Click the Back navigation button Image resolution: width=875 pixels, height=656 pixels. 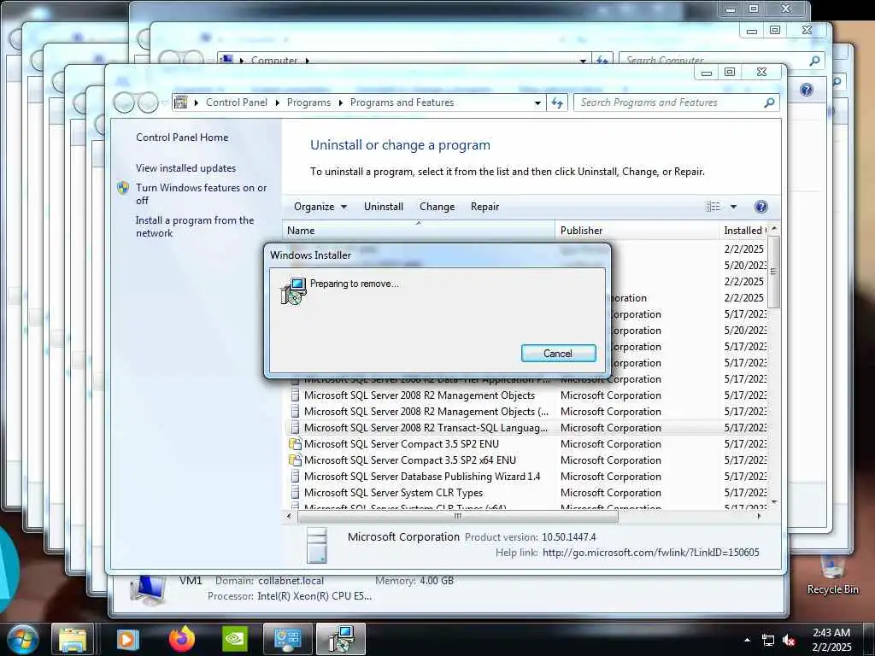pos(124,102)
